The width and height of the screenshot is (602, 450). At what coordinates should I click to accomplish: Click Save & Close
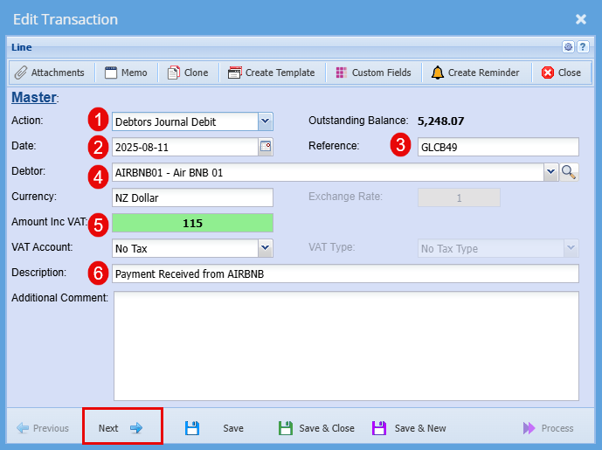pos(316,428)
